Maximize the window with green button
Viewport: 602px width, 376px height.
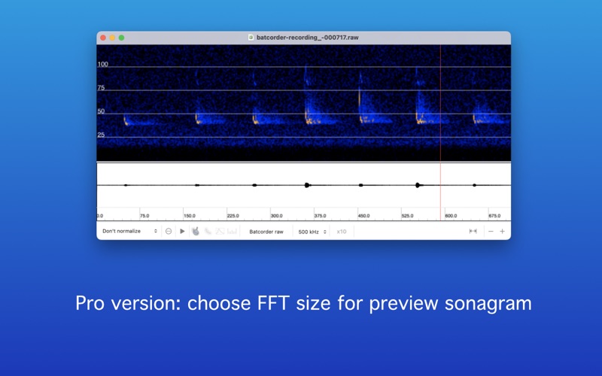click(x=121, y=38)
